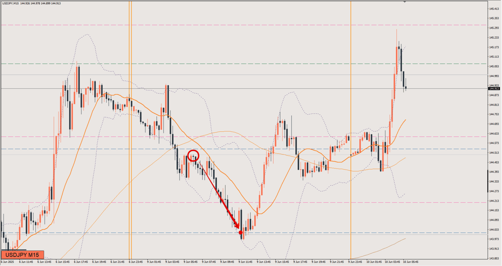Image resolution: width=502 pixels, height=266 pixels.
Task: Click the 143.913 price scale label
Action: (494, 249)
